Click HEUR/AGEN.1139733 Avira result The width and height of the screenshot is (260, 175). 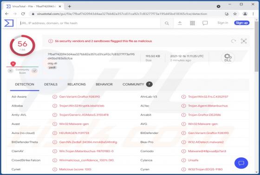tap(74, 133)
